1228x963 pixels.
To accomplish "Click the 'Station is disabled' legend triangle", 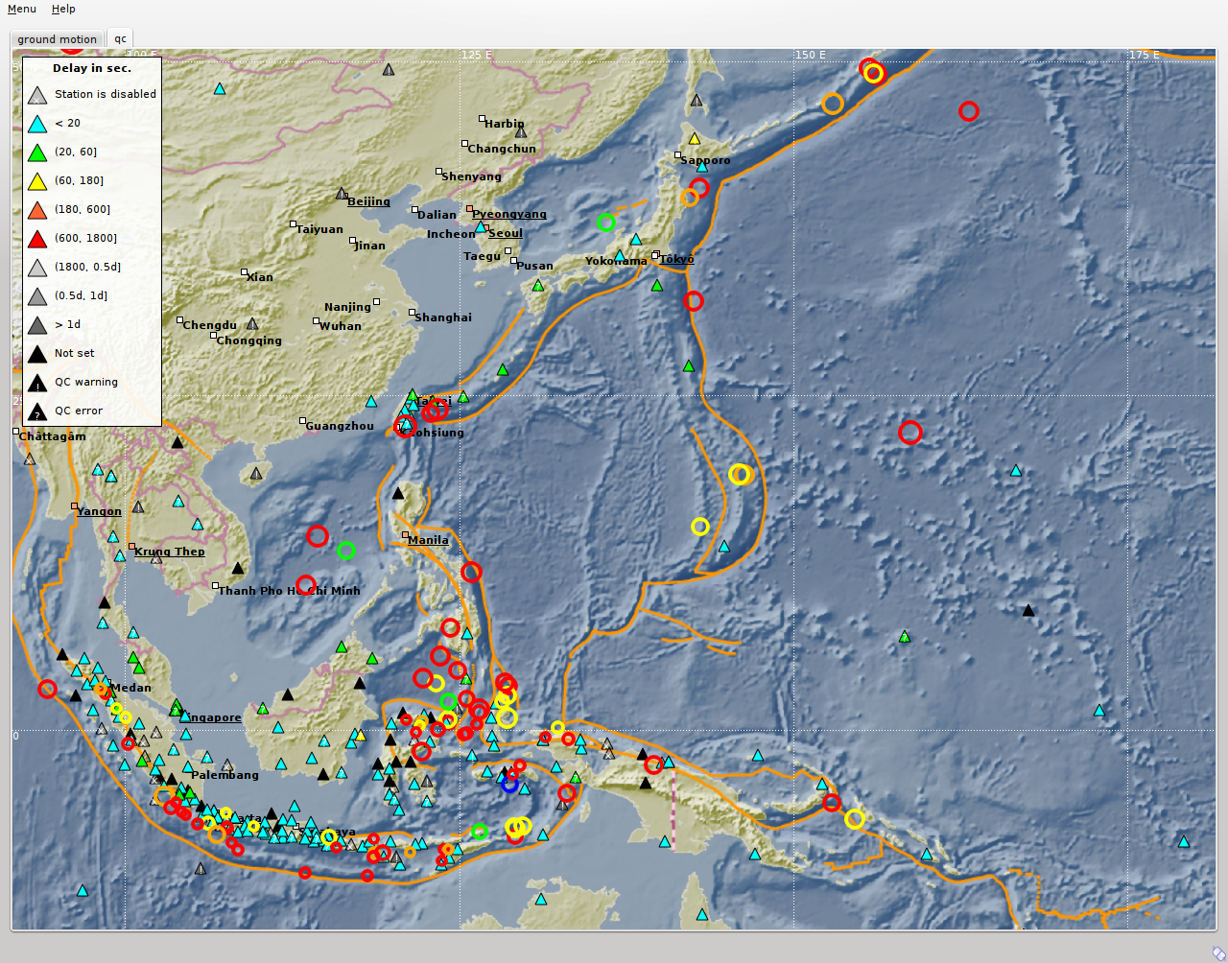I will 37,95.
